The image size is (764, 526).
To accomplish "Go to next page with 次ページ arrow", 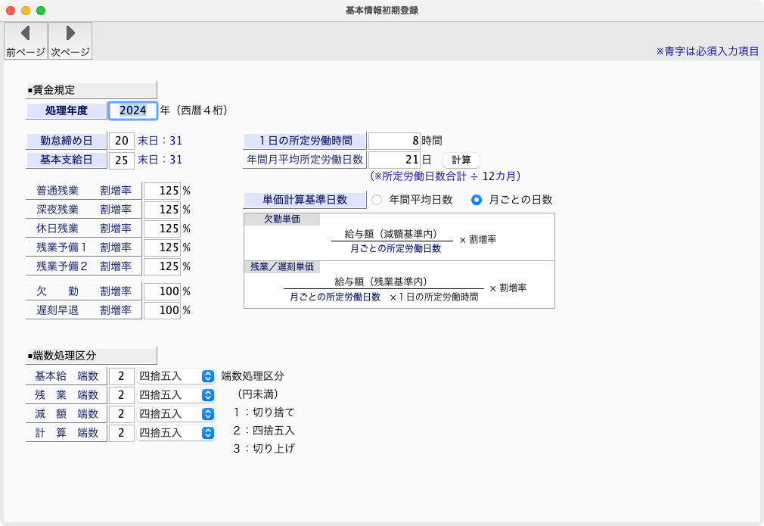I will coord(70,40).
